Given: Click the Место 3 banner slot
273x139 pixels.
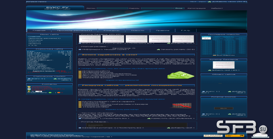Looking at the screenshot, I should [136, 39].
